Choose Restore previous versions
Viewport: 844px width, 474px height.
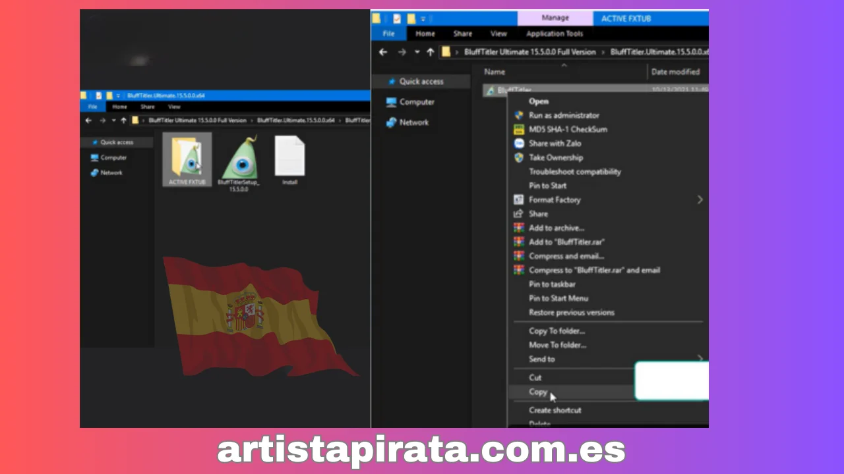click(572, 313)
